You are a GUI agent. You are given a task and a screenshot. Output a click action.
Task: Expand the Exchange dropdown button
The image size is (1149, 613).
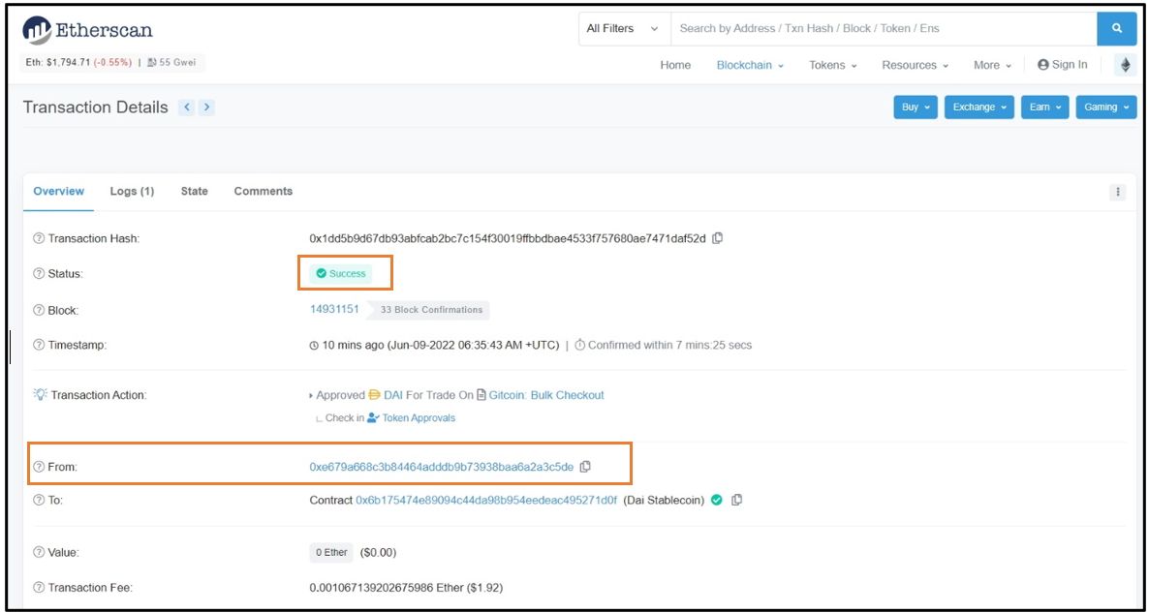click(x=979, y=107)
